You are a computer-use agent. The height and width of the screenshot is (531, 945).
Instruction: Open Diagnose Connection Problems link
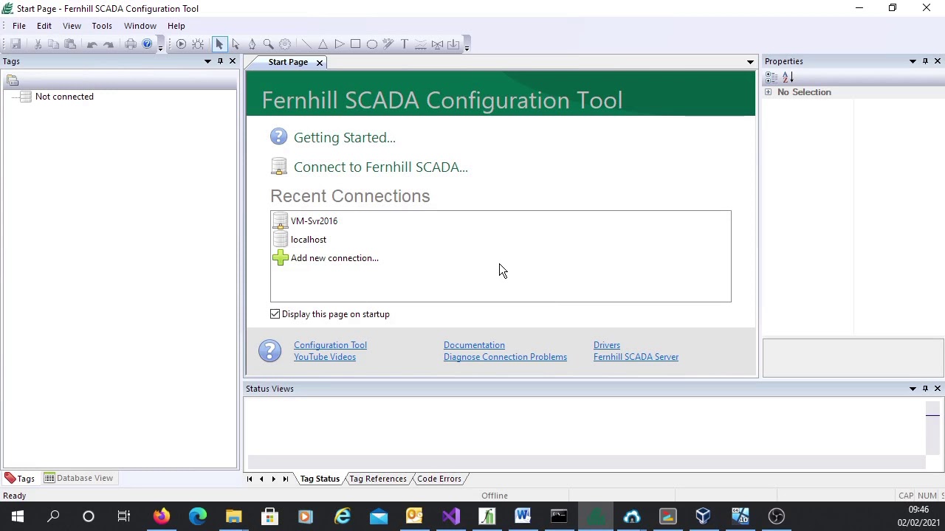[x=505, y=357]
